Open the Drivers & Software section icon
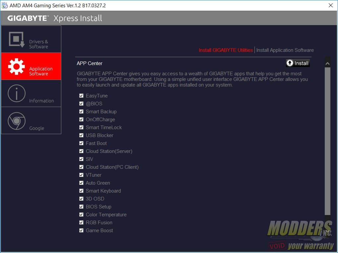338x253 pixels. (17, 39)
